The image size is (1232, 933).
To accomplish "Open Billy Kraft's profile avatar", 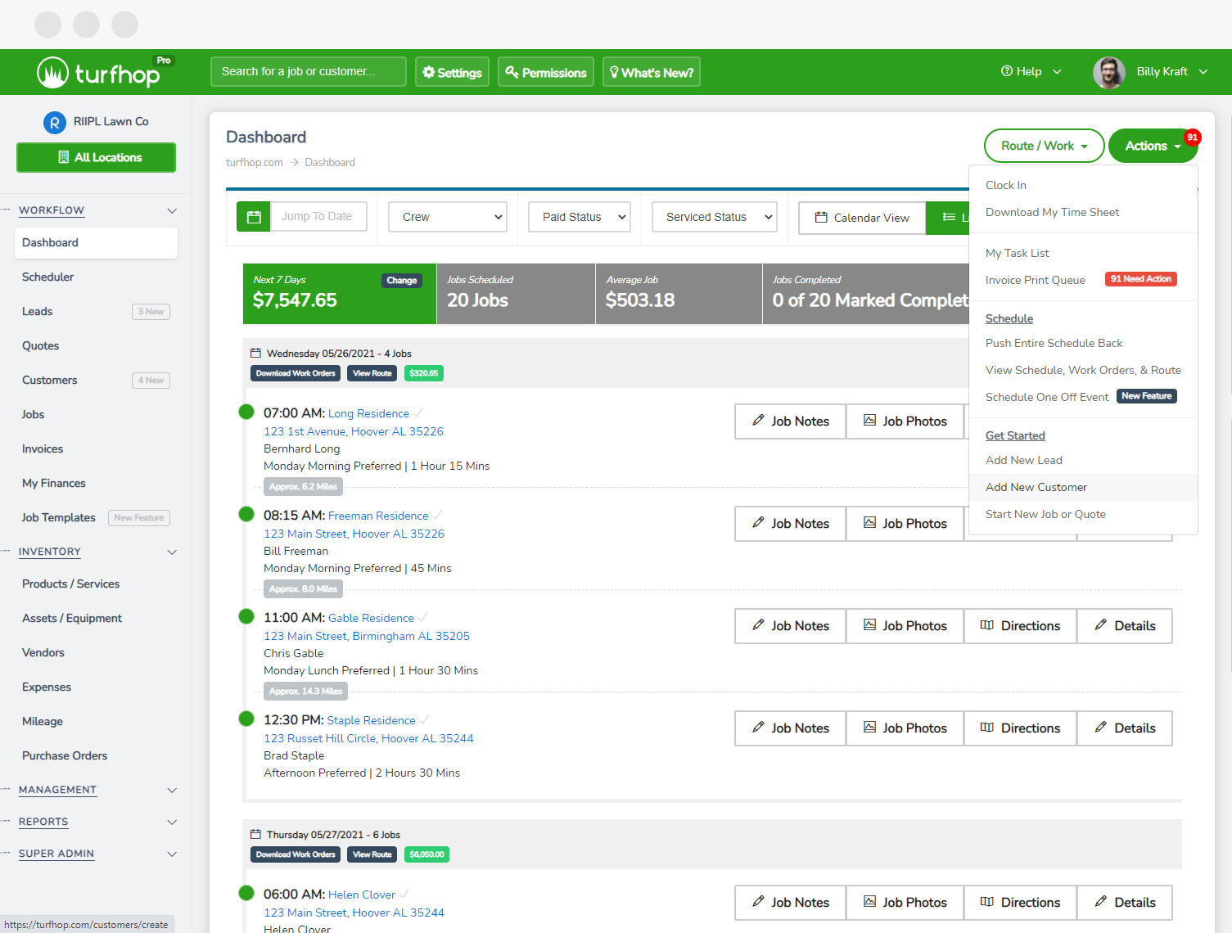I will click(1108, 72).
